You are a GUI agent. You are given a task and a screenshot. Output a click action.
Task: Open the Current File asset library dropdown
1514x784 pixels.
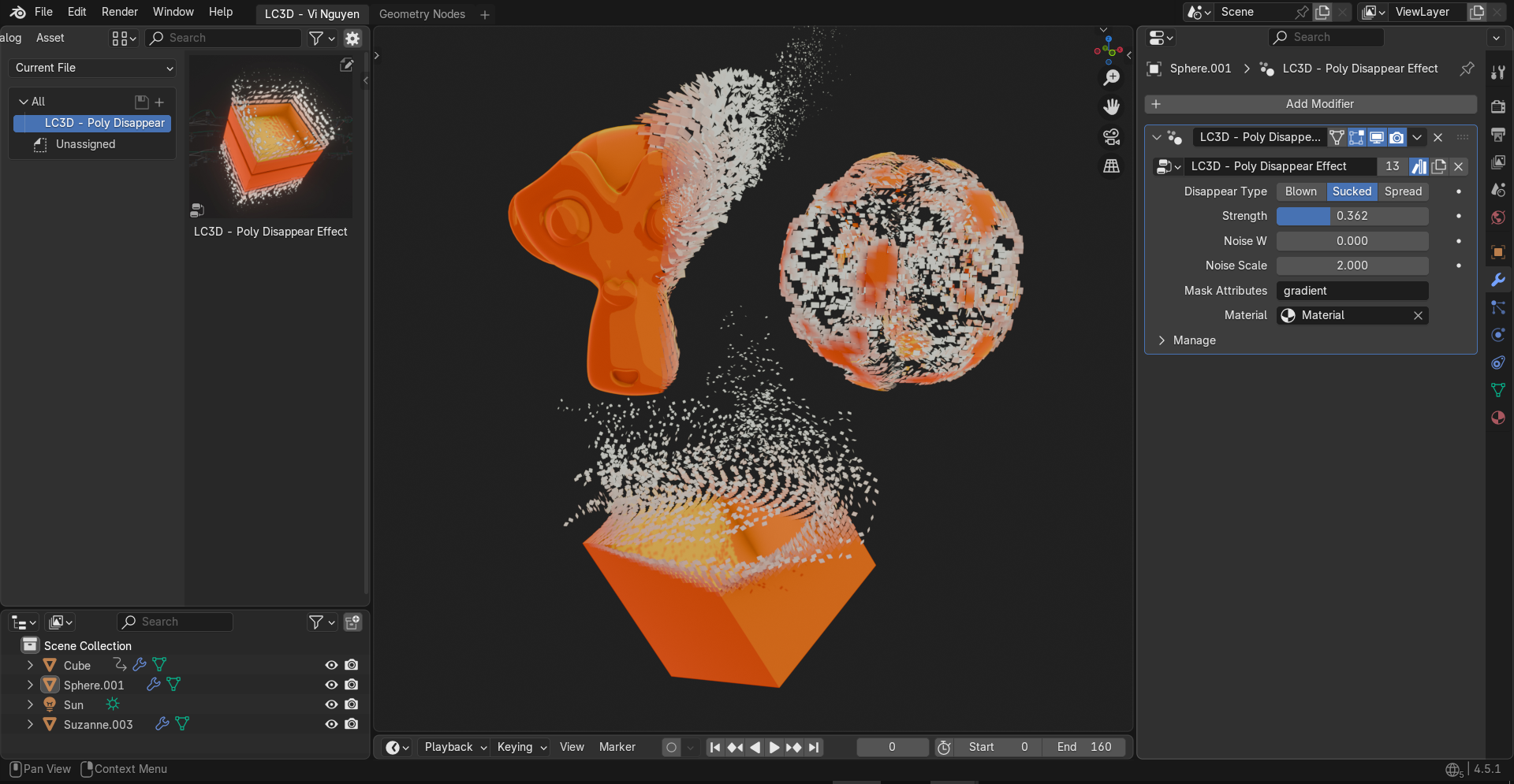93,68
